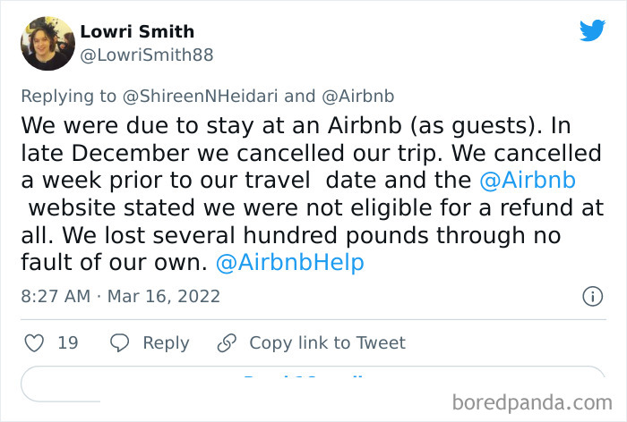
Task: Click the @Airbnb mention in tweet body
Action: [x=528, y=180]
